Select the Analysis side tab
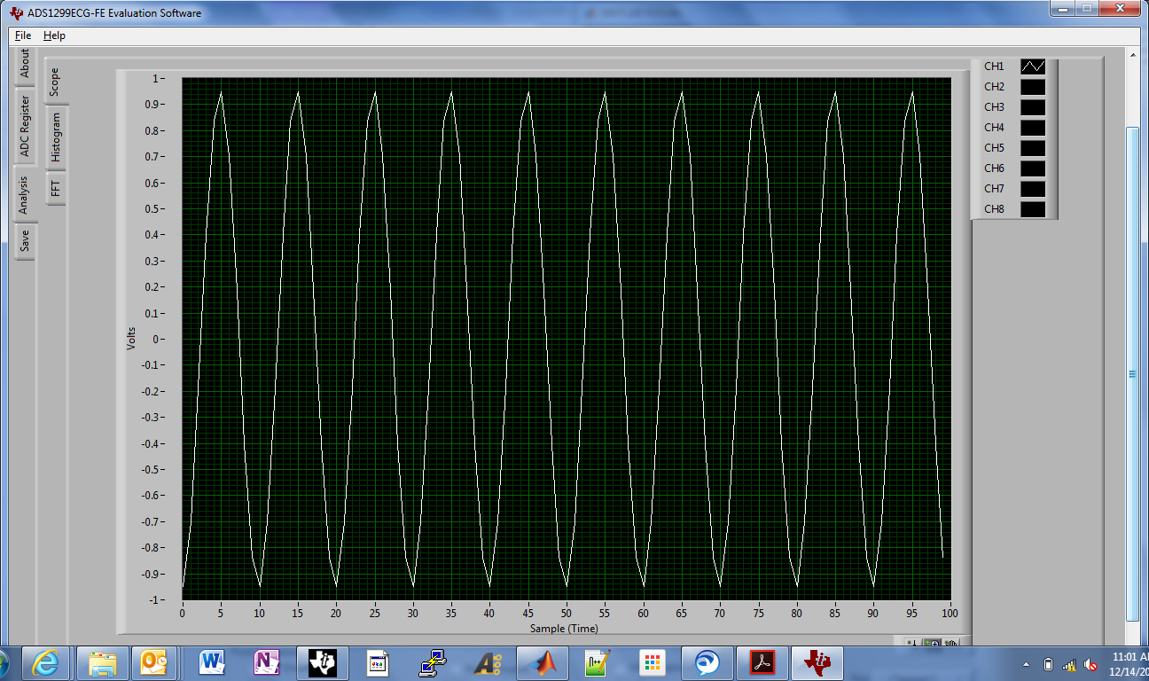The image size is (1149, 681). click(25, 194)
